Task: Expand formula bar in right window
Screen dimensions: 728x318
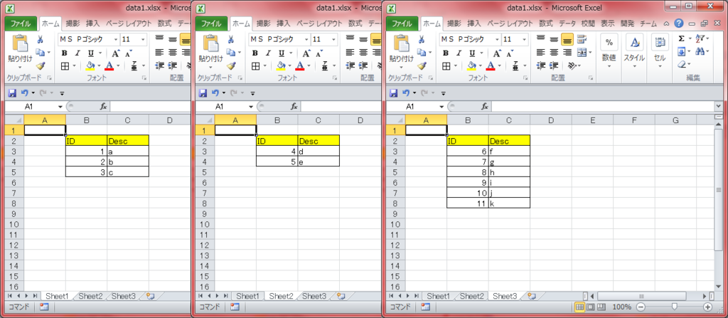Action: [719, 107]
